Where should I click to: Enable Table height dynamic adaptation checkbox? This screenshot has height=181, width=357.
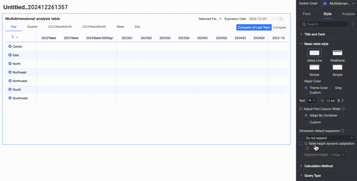click(301, 143)
